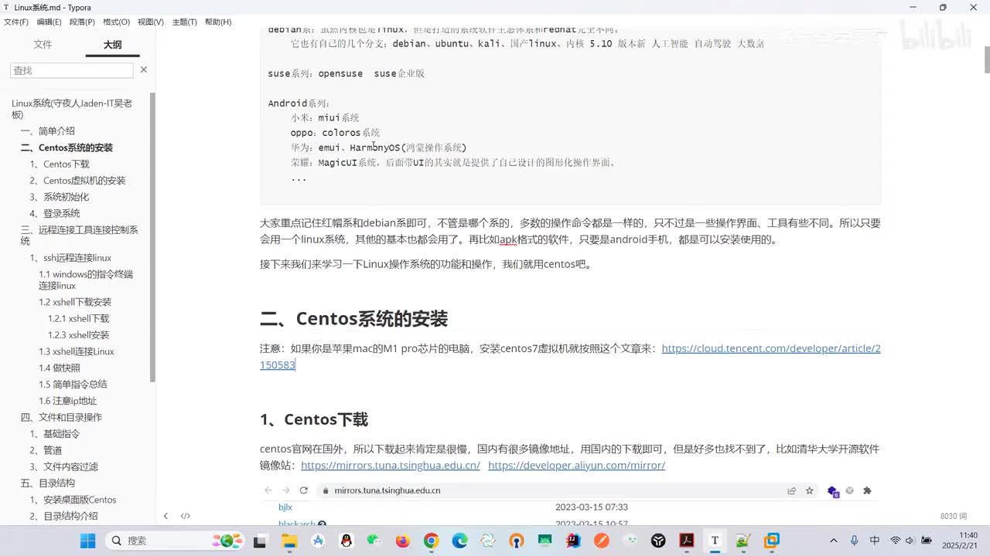This screenshot has height=556, width=990.
Task: Jump to 三、远程连接工具连接控制系统 heading
Action: point(79,236)
